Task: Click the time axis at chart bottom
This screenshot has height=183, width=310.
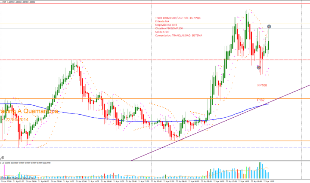Action: click(x=155, y=181)
